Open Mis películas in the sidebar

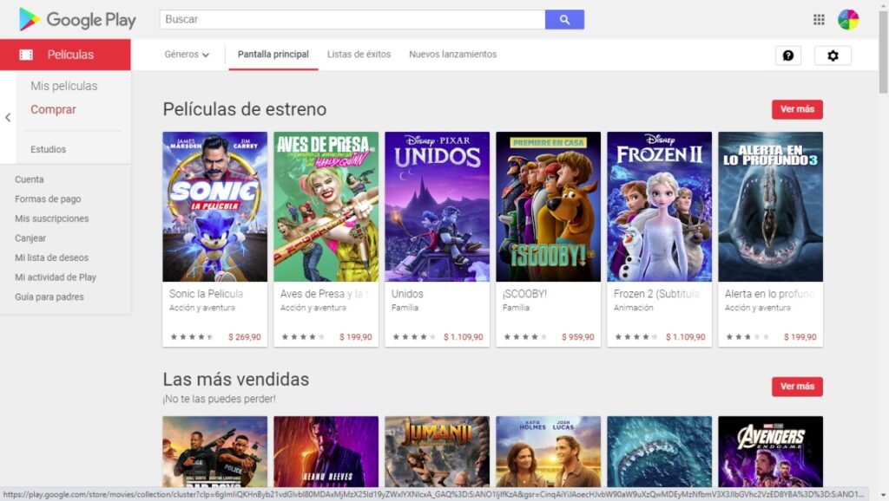pyautogui.click(x=64, y=86)
